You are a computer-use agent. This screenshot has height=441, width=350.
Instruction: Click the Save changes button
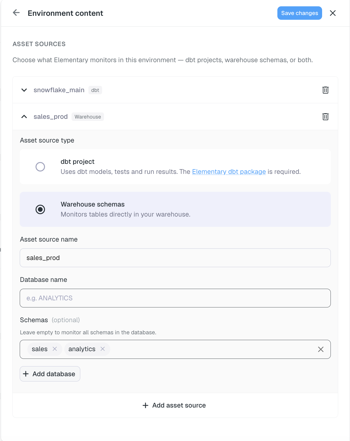coord(299,13)
